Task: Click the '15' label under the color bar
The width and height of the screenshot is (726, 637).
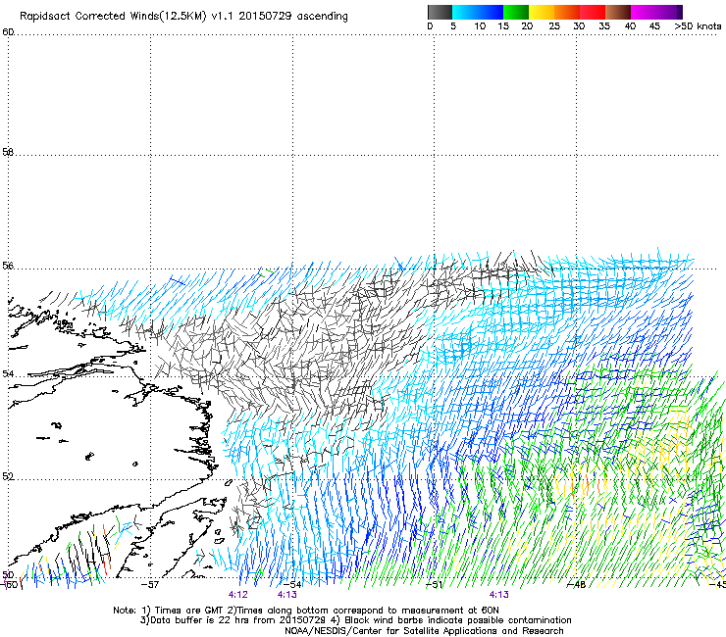Action: tap(503, 26)
